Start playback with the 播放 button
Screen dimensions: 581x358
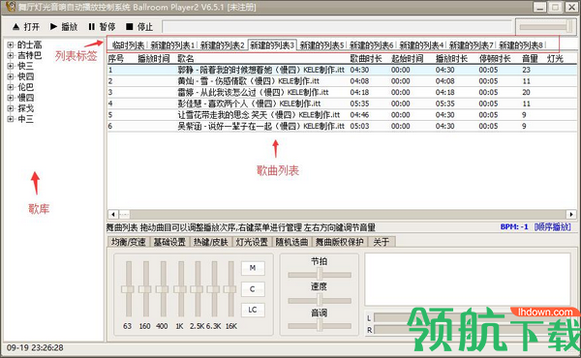pos(64,27)
